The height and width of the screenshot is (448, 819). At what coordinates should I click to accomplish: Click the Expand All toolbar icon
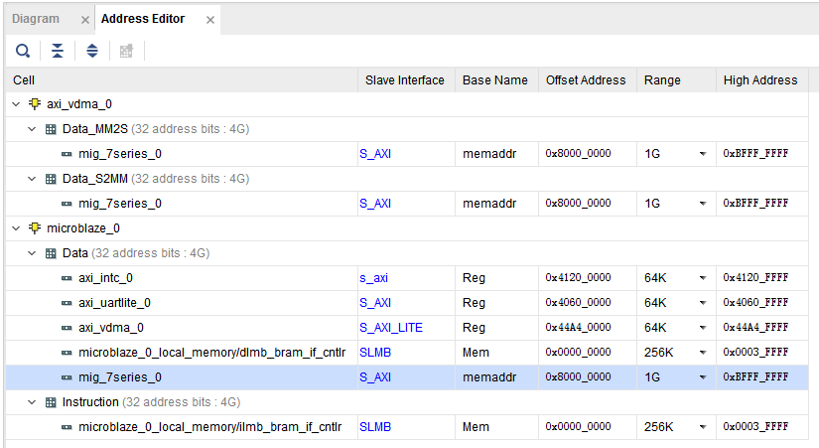(x=91, y=51)
